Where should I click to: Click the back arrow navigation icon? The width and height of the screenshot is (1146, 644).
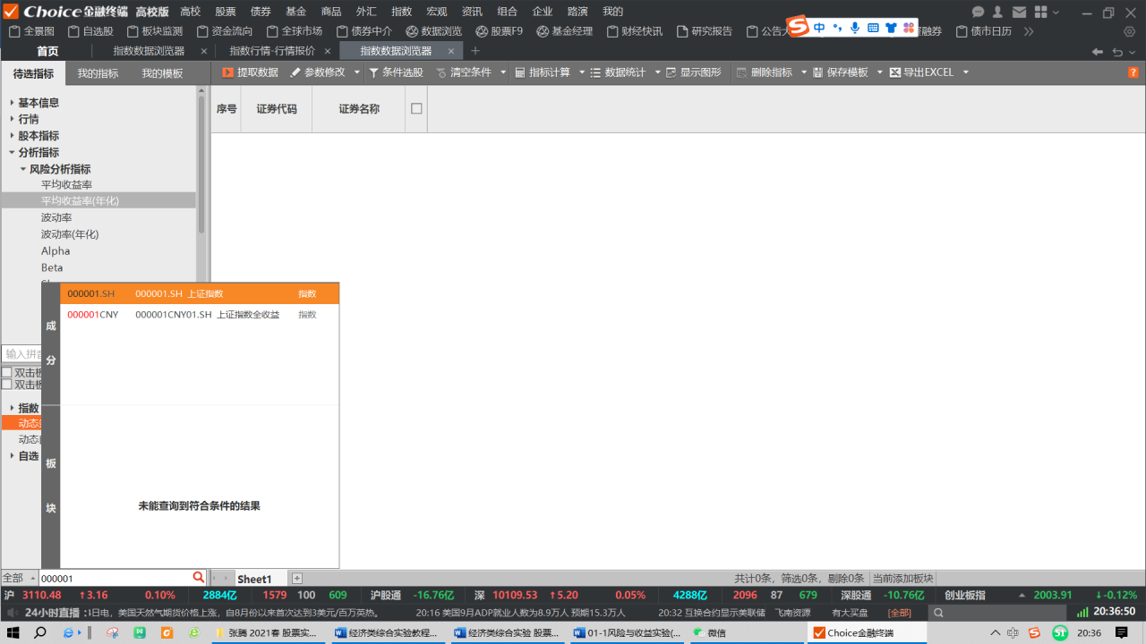[1098, 52]
